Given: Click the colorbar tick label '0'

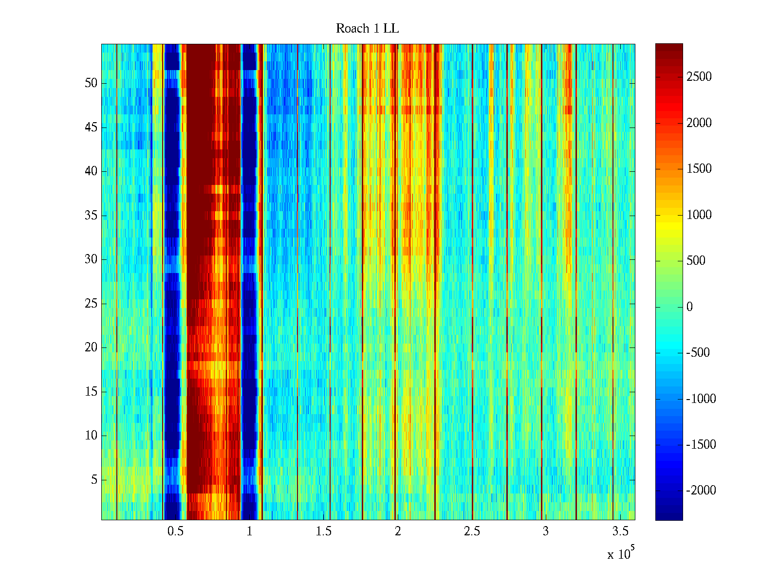Looking at the screenshot, I should point(689,307).
